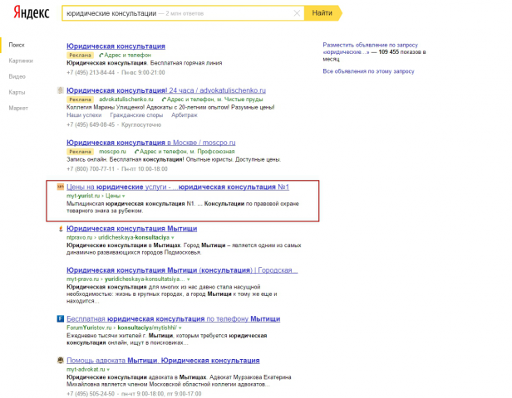Open Юридическая консультация Мытищи (консультация) Городская result
The width and height of the screenshot is (512, 398).
182,270
